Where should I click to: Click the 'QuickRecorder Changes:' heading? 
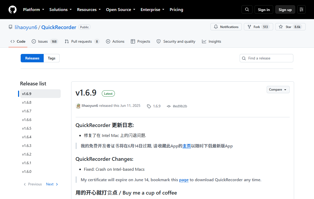point(104,159)
